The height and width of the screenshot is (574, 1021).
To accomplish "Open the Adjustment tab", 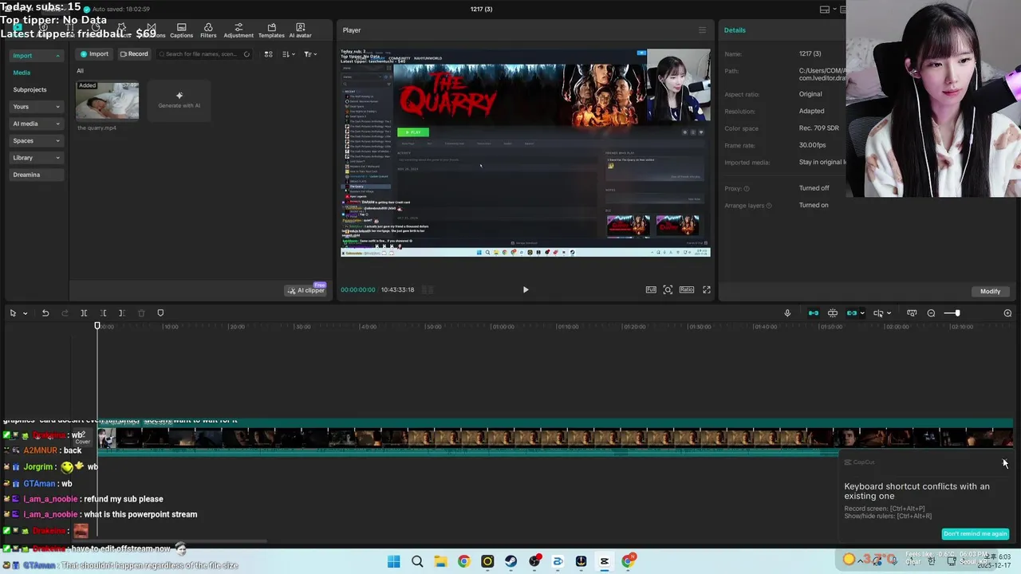I will click(238, 30).
